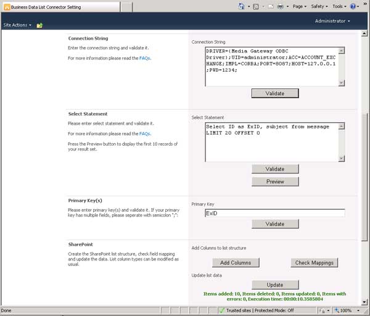Validate the connection string
The width and height of the screenshot is (370, 316).
(275, 93)
